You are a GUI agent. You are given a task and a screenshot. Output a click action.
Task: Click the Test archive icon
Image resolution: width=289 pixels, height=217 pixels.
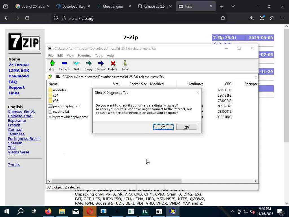(76, 66)
